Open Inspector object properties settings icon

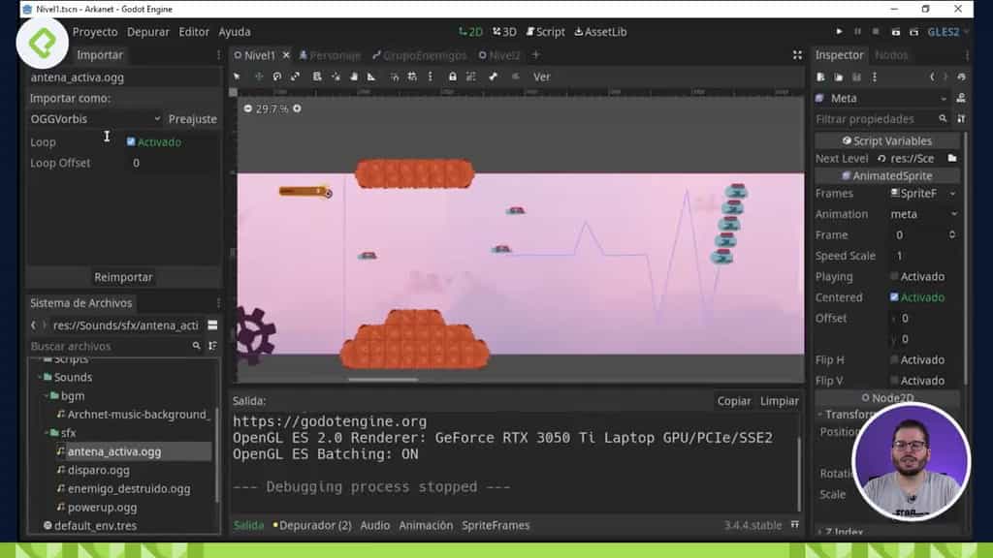pos(961,119)
